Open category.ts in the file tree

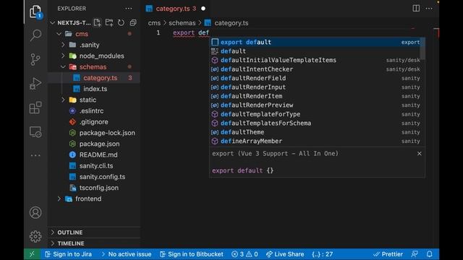click(94, 78)
